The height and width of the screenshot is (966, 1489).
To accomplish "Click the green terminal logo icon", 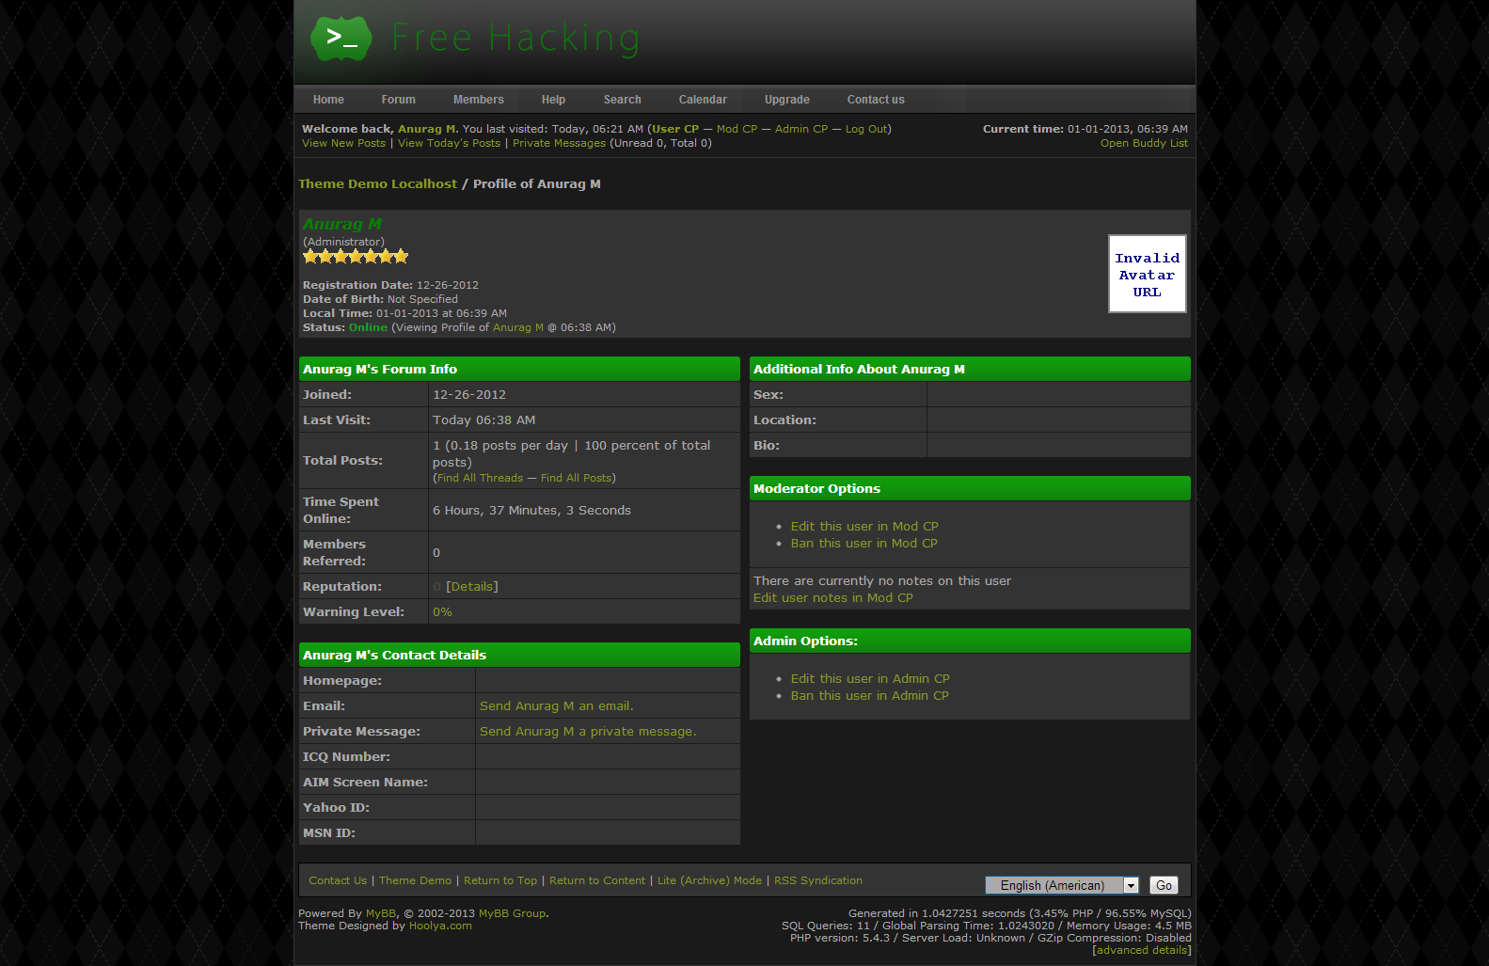I will point(341,39).
